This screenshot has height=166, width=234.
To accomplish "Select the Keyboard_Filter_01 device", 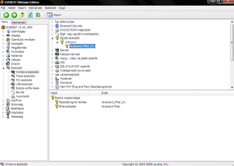I will coord(82,46).
